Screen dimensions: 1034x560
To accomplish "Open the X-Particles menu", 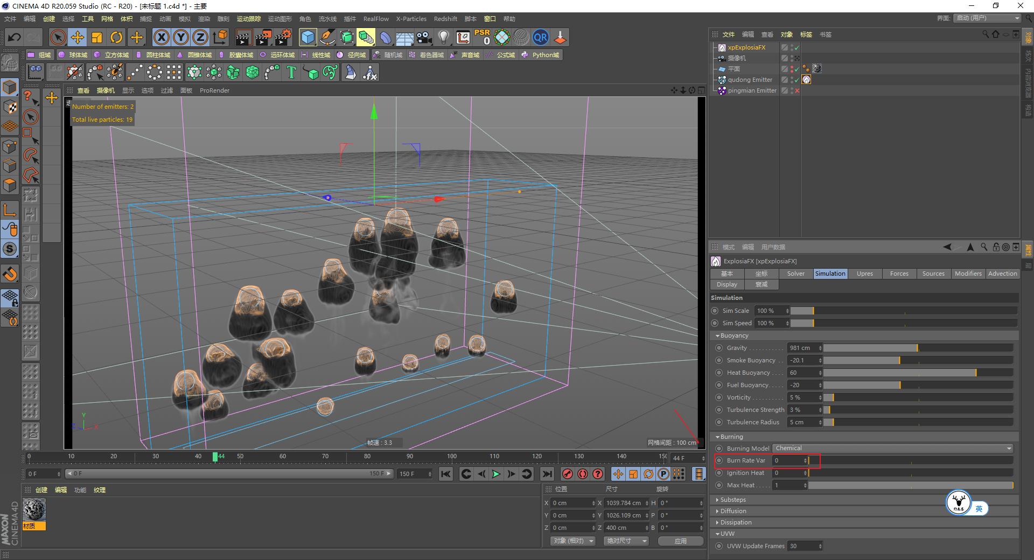I will click(x=411, y=19).
